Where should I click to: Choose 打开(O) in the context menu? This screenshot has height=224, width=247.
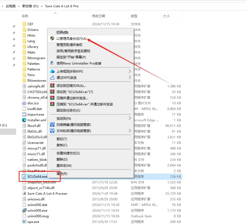62,33
